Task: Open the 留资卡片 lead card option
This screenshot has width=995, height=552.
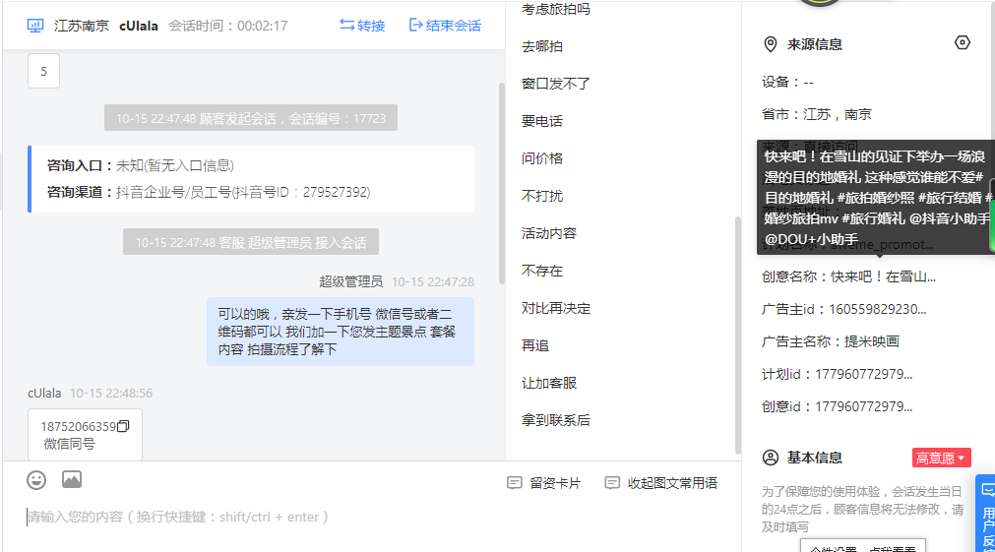Action: point(544,483)
